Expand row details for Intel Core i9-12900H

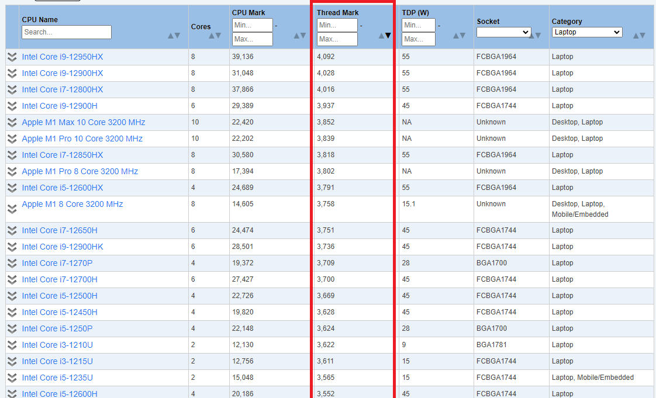point(12,106)
